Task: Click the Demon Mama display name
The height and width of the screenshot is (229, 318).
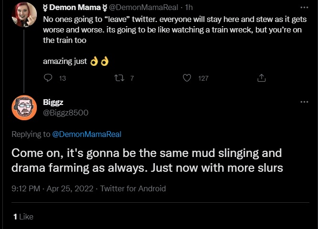Action: [x=75, y=8]
